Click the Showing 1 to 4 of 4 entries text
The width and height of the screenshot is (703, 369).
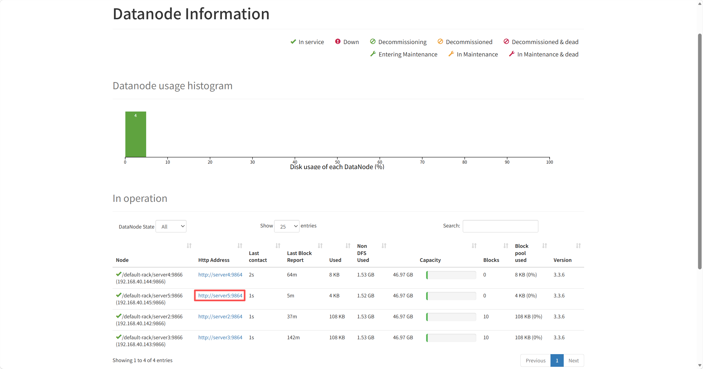click(142, 360)
